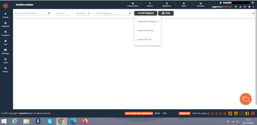This screenshot has width=257, height=125.
Task: Rate this page five stars
Action: point(225,113)
